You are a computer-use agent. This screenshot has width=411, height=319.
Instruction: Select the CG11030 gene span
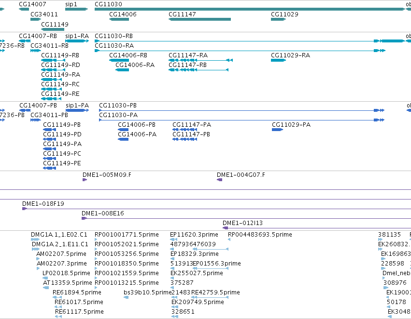pyautogui.click(x=250, y=9)
